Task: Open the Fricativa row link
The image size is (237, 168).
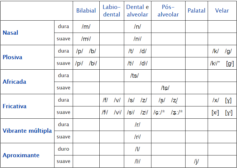Action: point(15,106)
